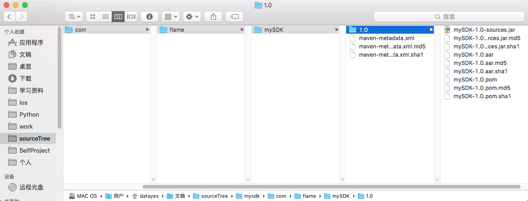Expand arrow next to flame folder
The height and width of the screenshot is (201, 528).
242,30
